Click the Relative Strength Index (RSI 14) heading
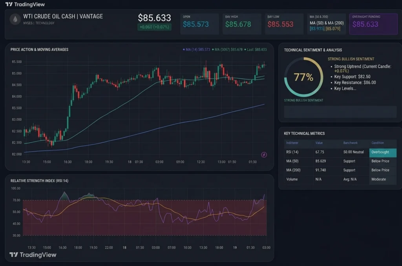 39,181
